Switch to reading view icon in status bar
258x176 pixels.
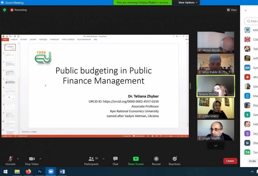[x=157, y=136]
